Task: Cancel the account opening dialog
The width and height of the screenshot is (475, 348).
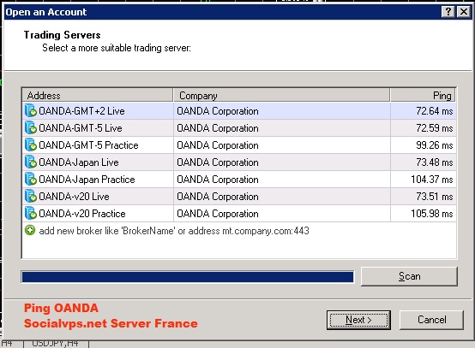Action: 431,320
